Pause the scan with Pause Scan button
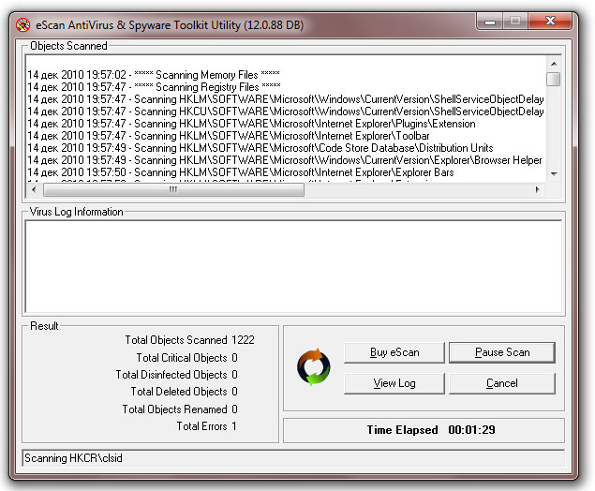Viewport: 595px width, 491px height. [x=502, y=352]
